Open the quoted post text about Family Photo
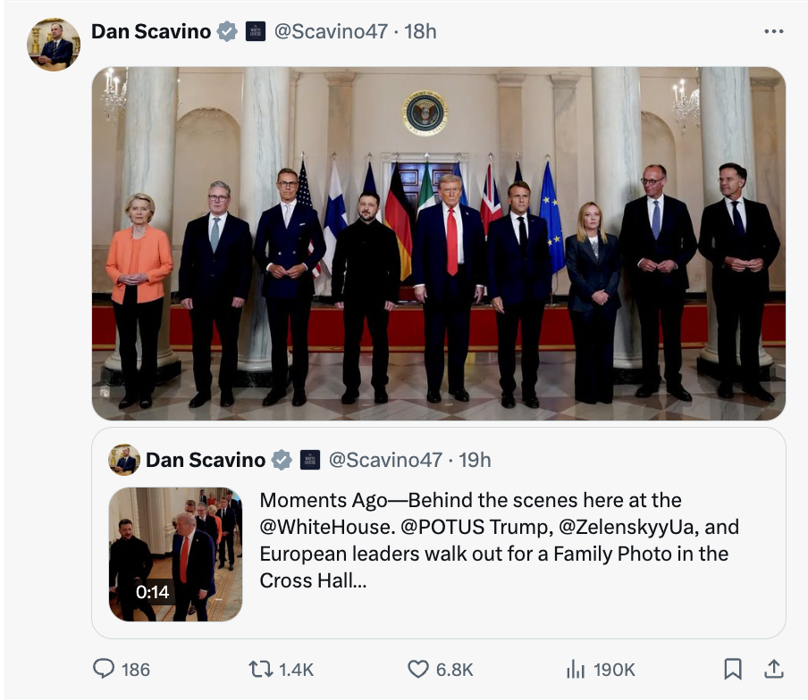 point(499,540)
